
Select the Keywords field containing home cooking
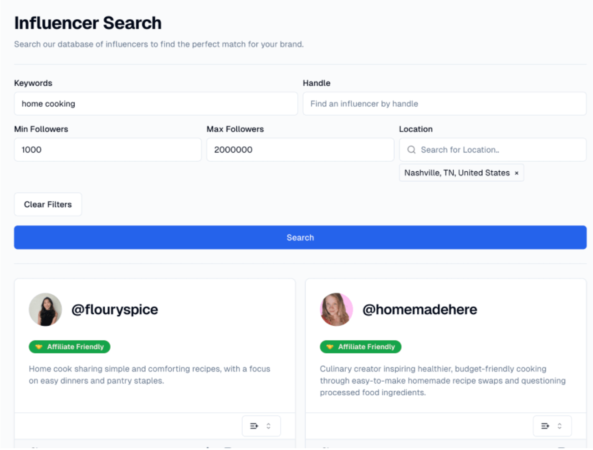coord(156,103)
